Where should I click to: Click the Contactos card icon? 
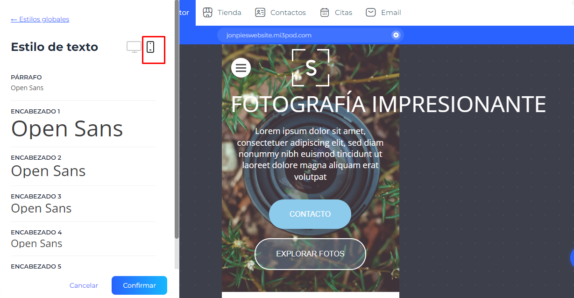260,13
